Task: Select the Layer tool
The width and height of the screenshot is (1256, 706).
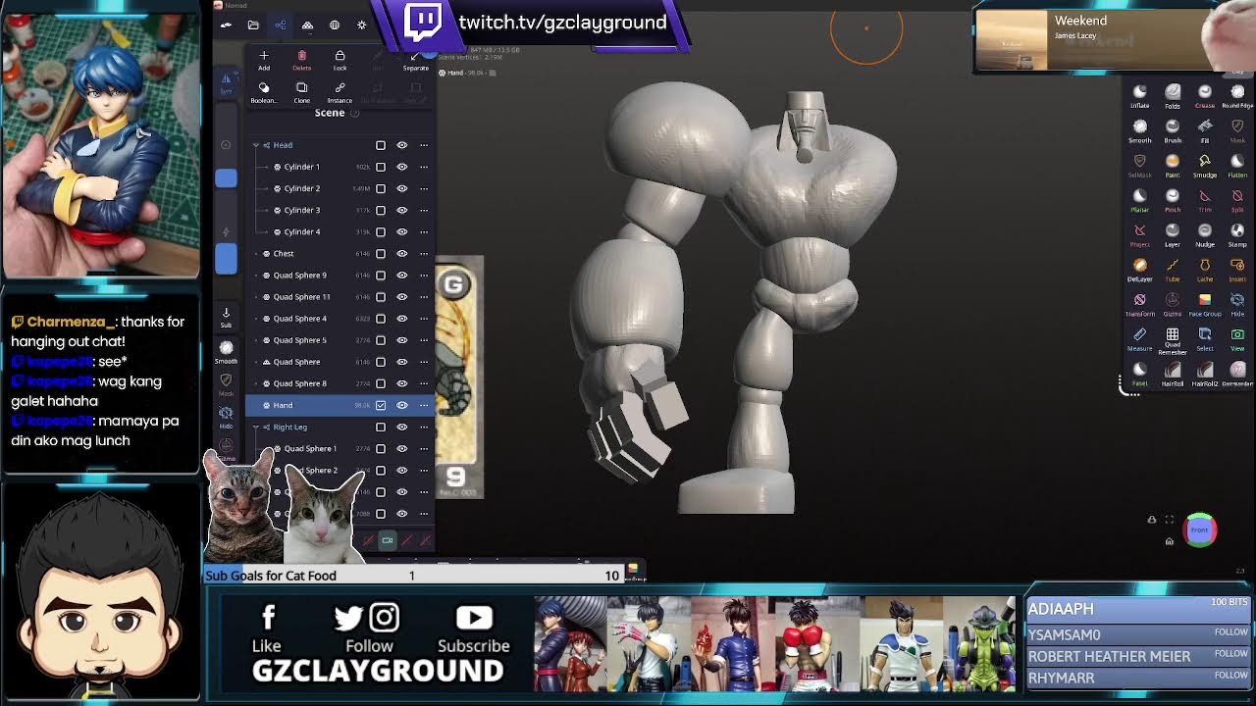Action: [x=1173, y=234]
